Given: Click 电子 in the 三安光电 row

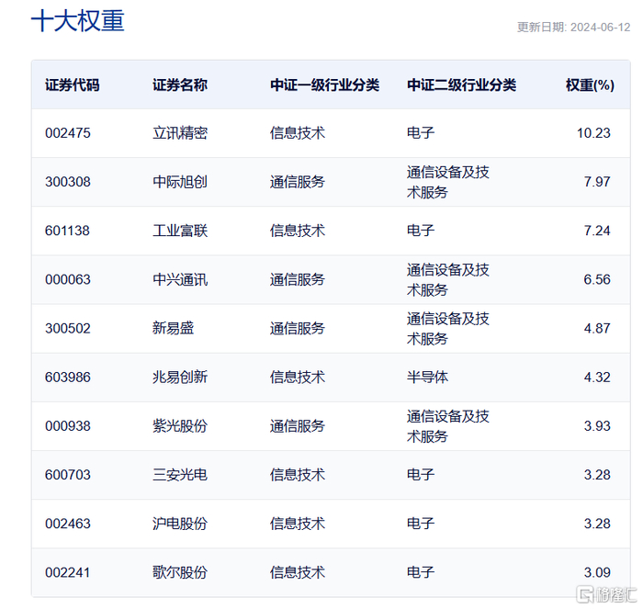Looking at the screenshot, I should tap(421, 475).
